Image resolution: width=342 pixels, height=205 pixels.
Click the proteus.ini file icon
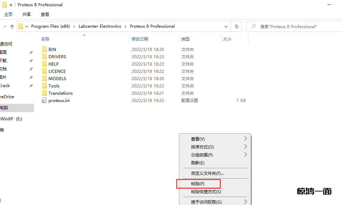pyautogui.click(x=44, y=101)
